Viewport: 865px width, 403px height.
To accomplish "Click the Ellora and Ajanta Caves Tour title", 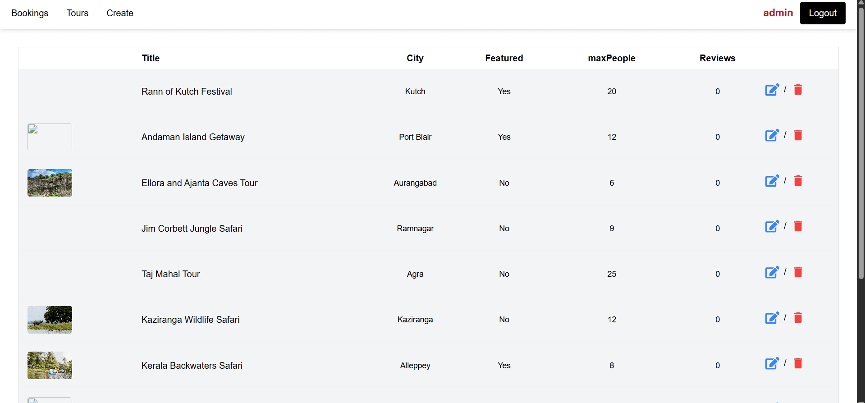I will 199,183.
